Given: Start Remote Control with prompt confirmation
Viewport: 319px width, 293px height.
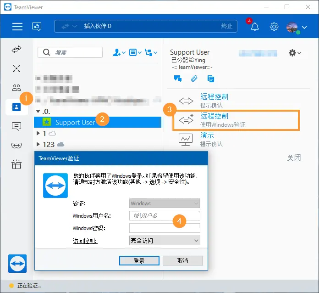Looking at the screenshot, I should pyautogui.click(x=214, y=100).
